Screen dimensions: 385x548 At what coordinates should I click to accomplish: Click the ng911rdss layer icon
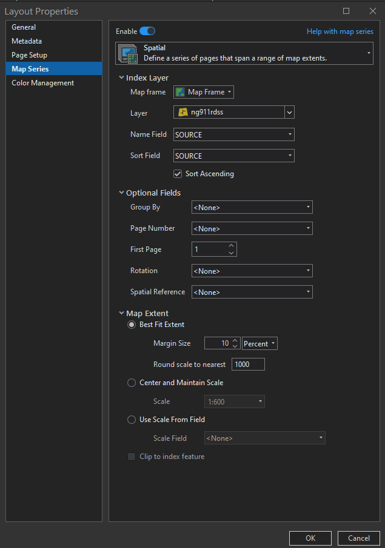183,113
